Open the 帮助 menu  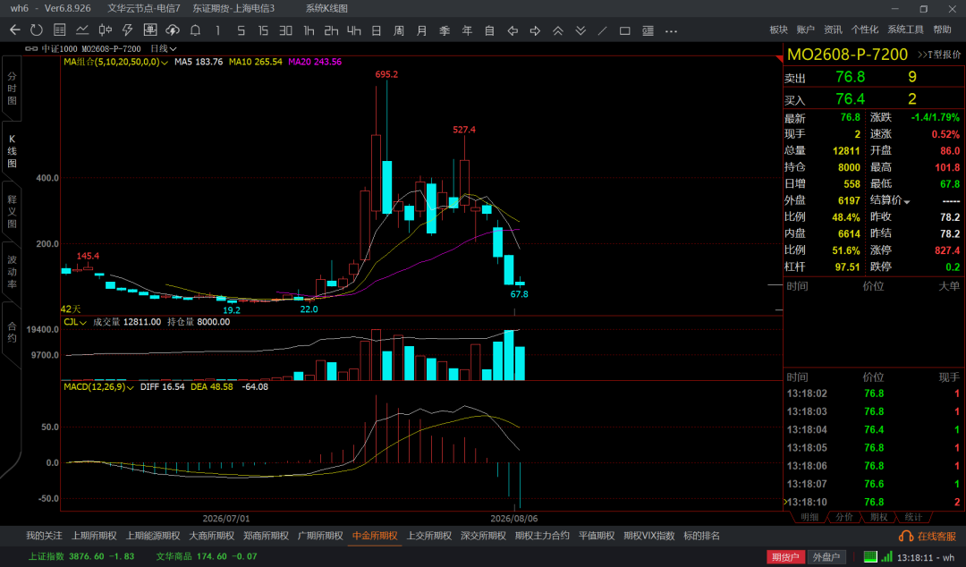[x=942, y=30]
